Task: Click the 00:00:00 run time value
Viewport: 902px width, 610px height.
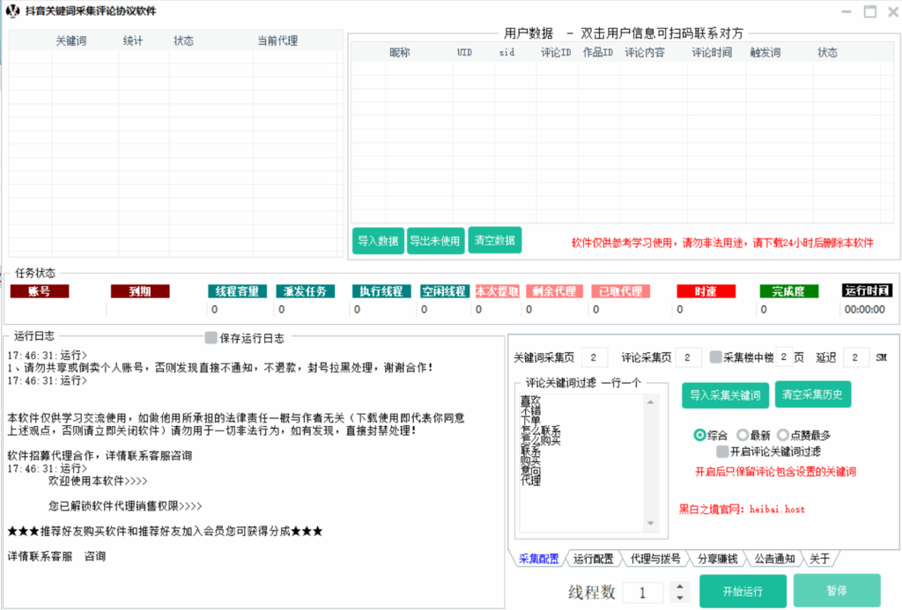Action: point(865,309)
